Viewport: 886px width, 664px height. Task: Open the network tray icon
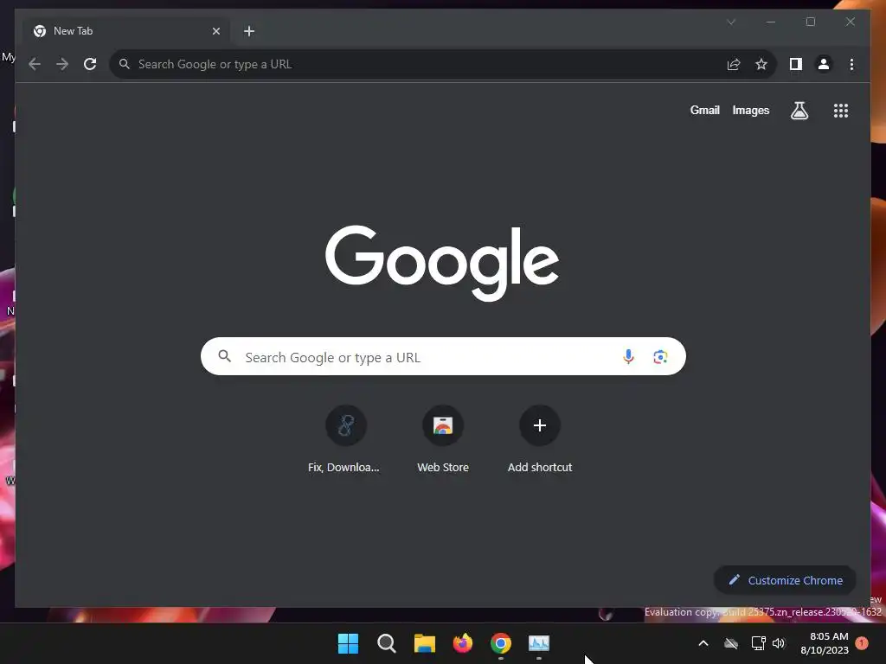tap(758, 643)
